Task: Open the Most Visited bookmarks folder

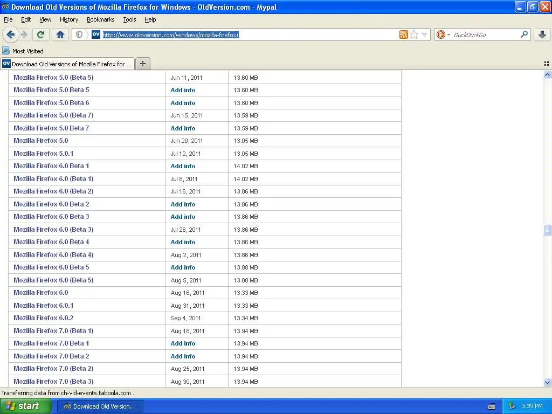Action: point(23,51)
